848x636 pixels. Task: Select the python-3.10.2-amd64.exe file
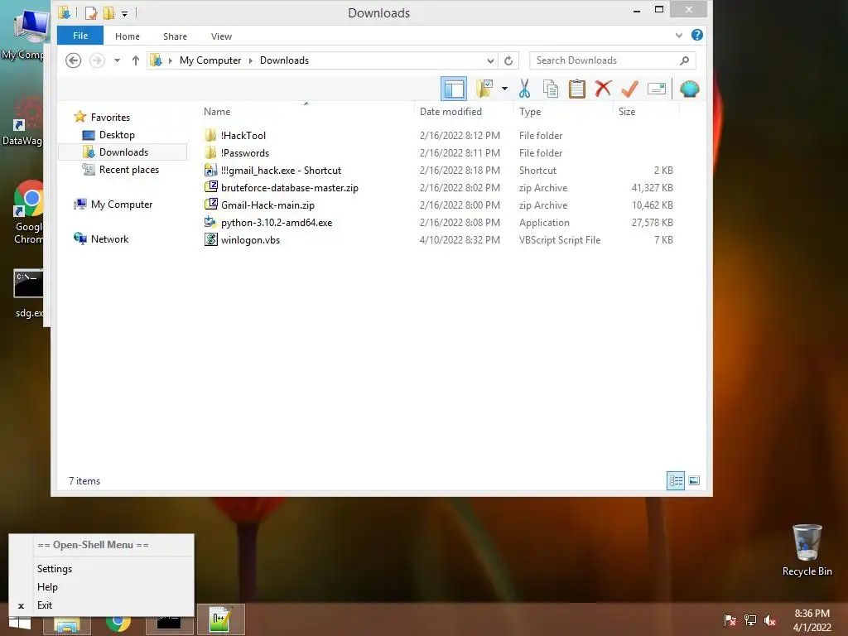(x=277, y=222)
